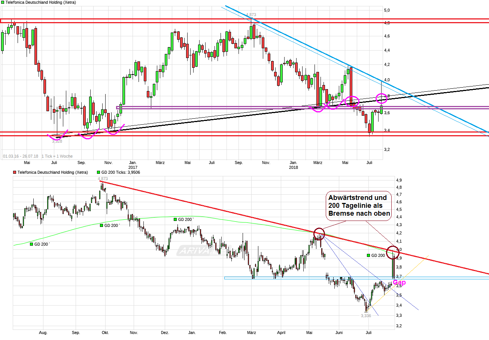The height and width of the screenshot is (340, 489).
Task: Click the magenta Gap label
Action: point(399,282)
